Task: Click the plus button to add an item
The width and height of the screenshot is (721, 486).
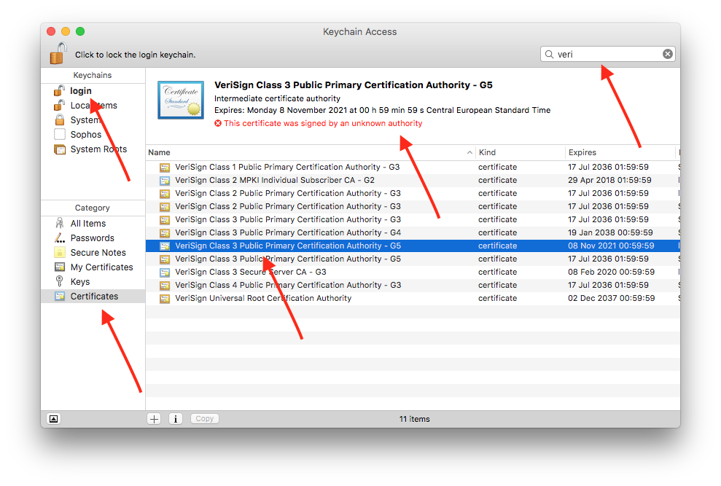Action: point(154,419)
